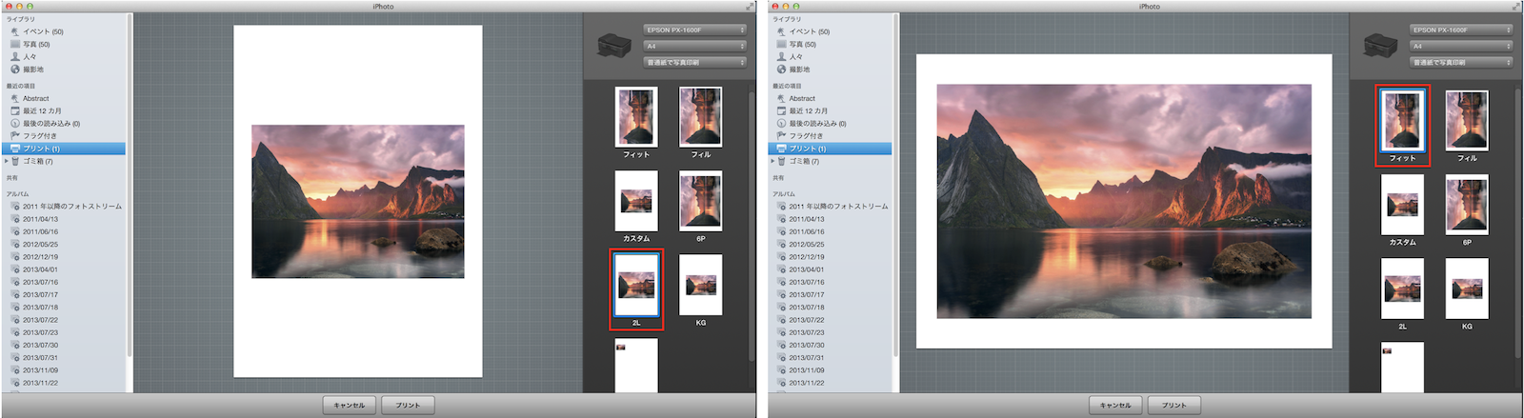This screenshot has height=418, width=1524.
Task: Select Abstract event in the left window sidebar
Action: coord(36,98)
